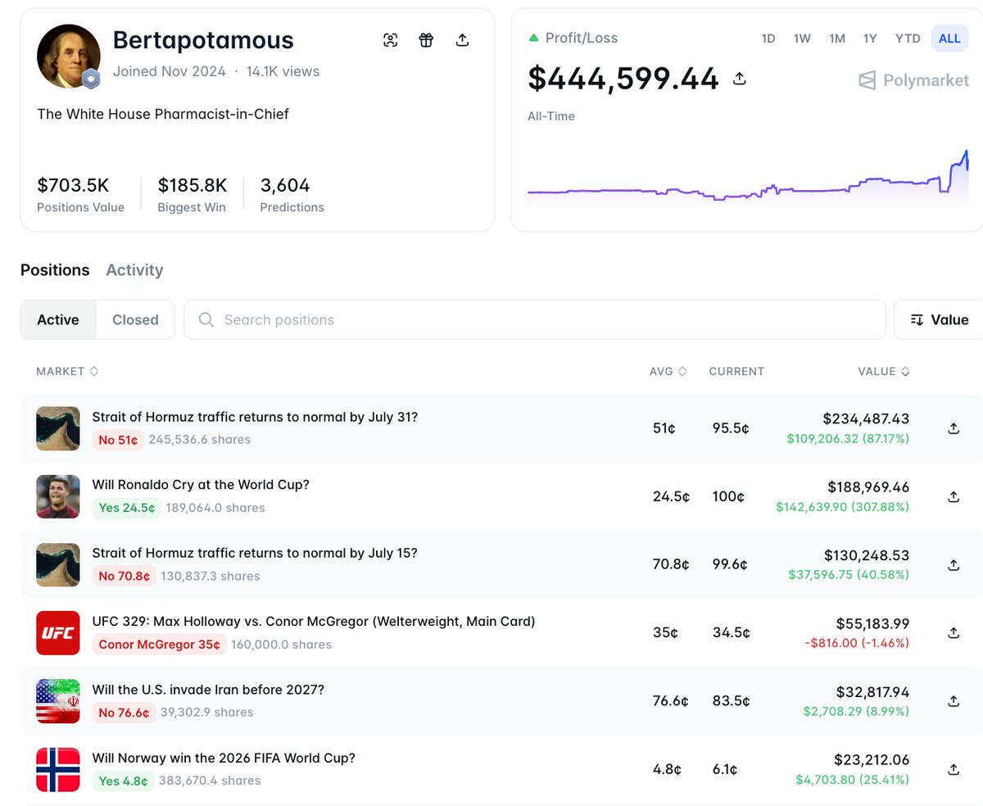983x806 pixels.
Task: Click the No 51¢ outcome badge
Action: click(x=118, y=440)
